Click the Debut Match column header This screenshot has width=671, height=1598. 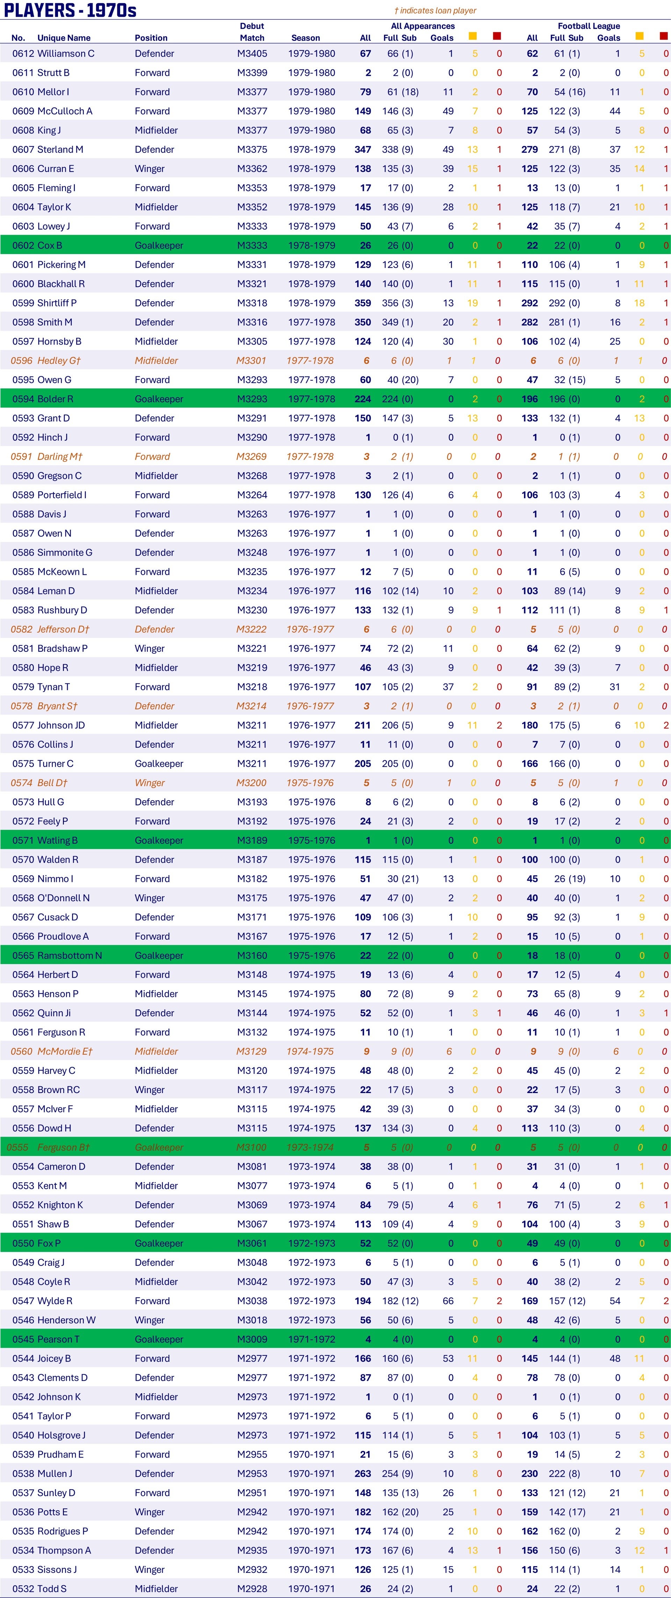[x=252, y=32]
